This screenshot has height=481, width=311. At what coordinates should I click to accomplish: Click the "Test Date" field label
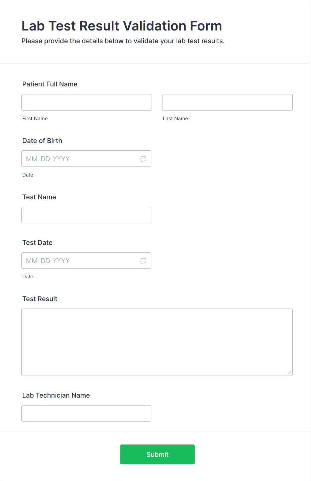(37, 243)
